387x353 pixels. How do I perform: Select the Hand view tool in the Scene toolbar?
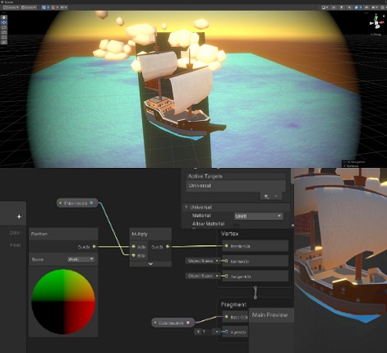4,17
